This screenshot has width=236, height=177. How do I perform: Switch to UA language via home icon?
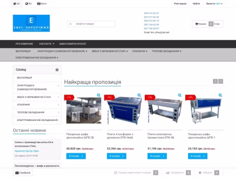click(x=16, y=3)
